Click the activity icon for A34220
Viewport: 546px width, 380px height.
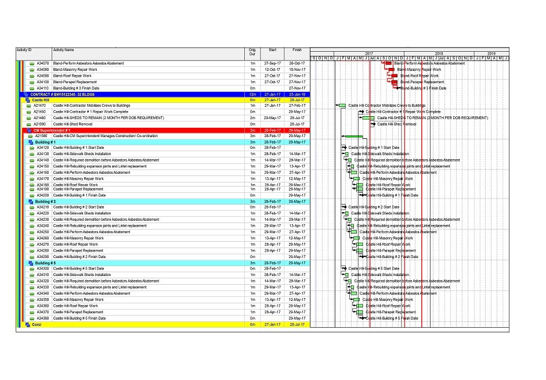(x=32, y=213)
